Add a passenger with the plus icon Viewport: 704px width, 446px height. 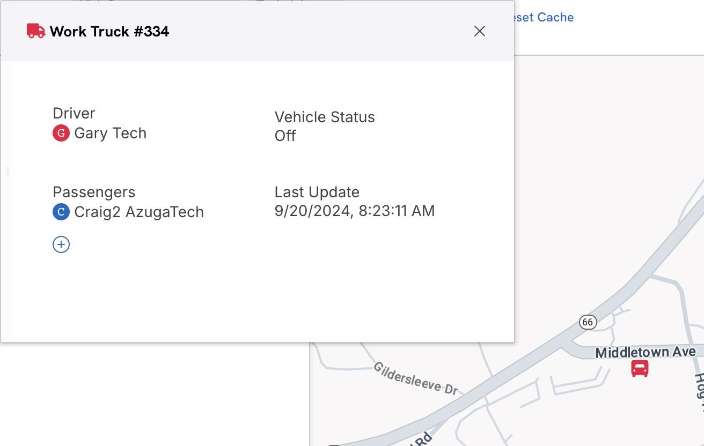pyautogui.click(x=61, y=244)
